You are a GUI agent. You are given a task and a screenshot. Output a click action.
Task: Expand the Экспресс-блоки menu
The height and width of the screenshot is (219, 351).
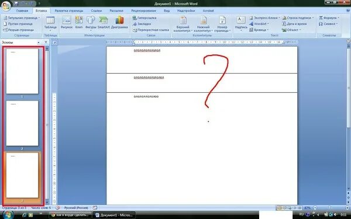pos(264,18)
